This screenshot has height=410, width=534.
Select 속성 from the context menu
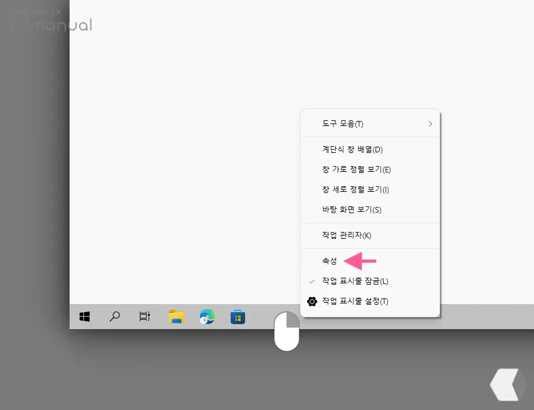point(328,261)
